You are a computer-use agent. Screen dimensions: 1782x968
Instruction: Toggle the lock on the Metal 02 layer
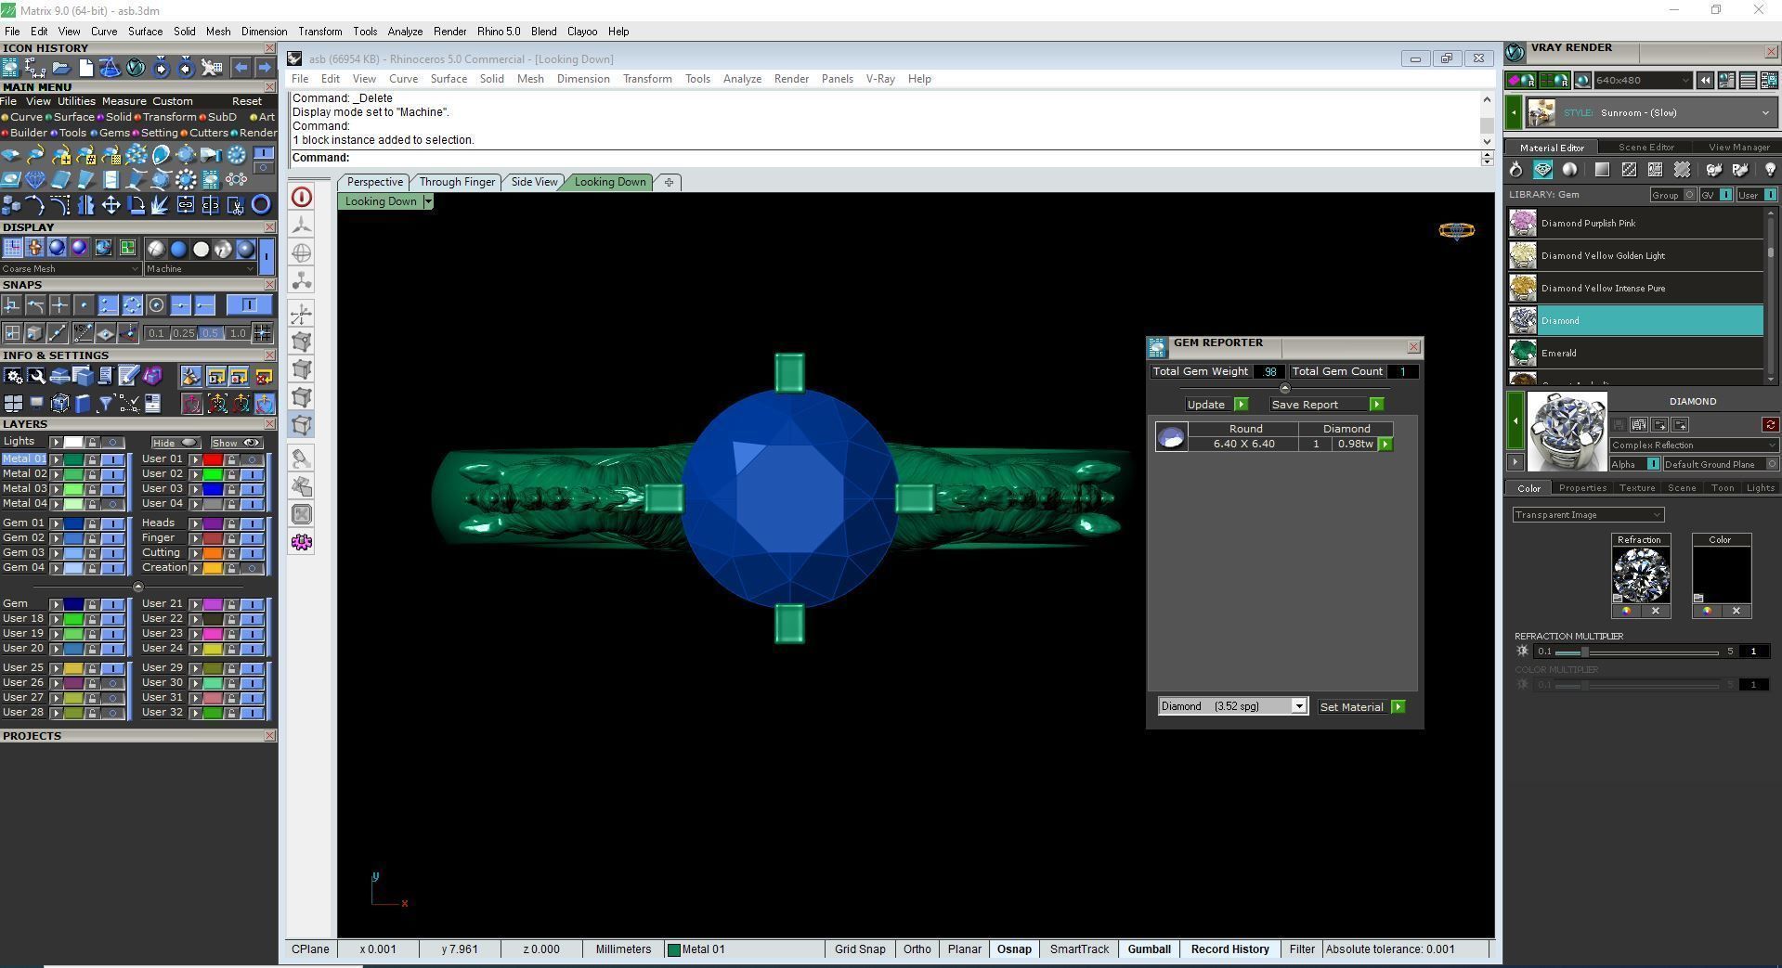click(x=92, y=474)
